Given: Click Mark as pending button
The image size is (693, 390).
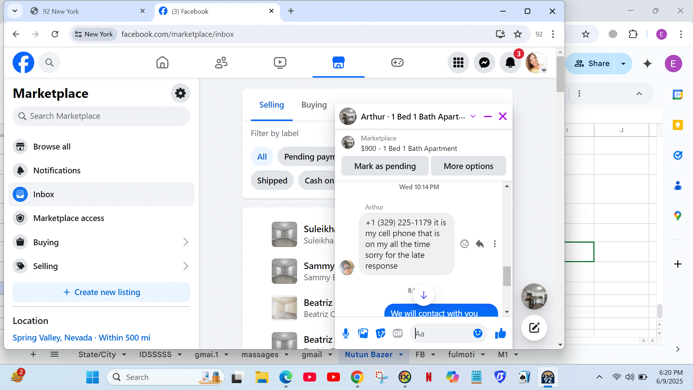Looking at the screenshot, I should pyautogui.click(x=385, y=166).
